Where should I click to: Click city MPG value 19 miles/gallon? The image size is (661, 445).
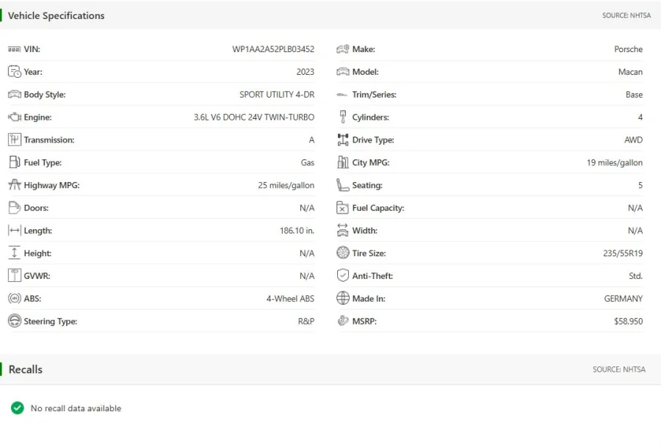[x=615, y=163]
